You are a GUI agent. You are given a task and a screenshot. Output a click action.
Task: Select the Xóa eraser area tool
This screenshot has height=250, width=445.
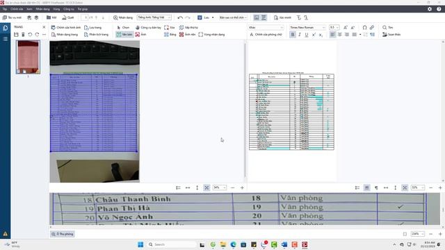170,28
